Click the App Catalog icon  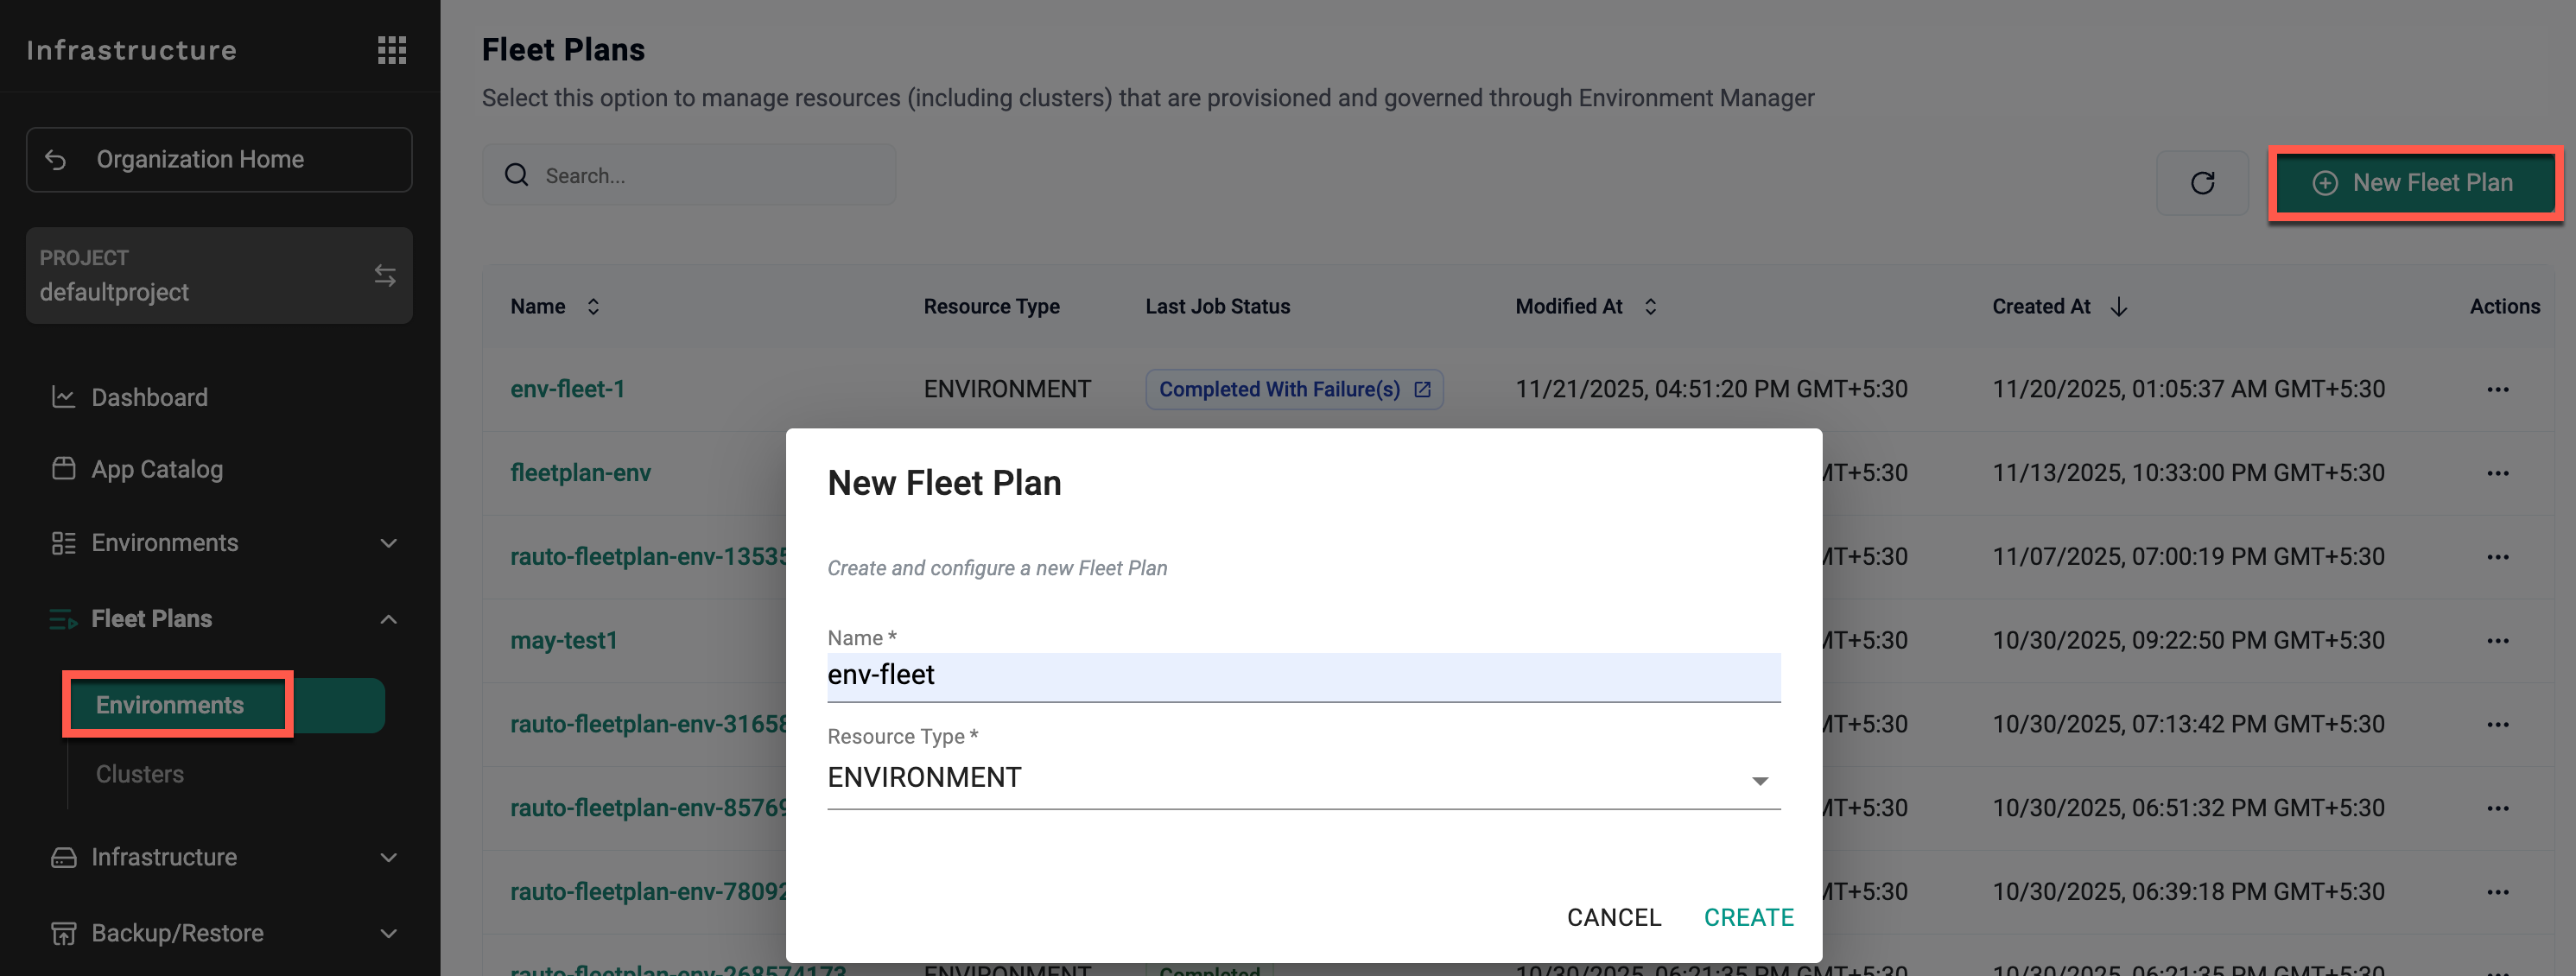(x=63, y=469)
